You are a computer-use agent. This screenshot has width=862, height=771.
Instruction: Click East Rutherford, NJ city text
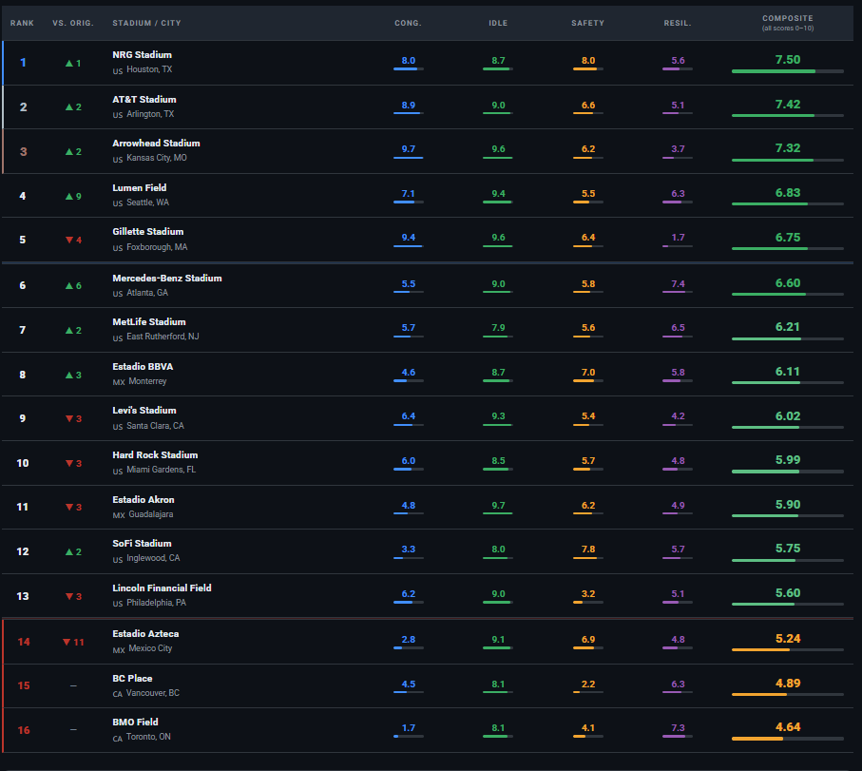point(163,337)
